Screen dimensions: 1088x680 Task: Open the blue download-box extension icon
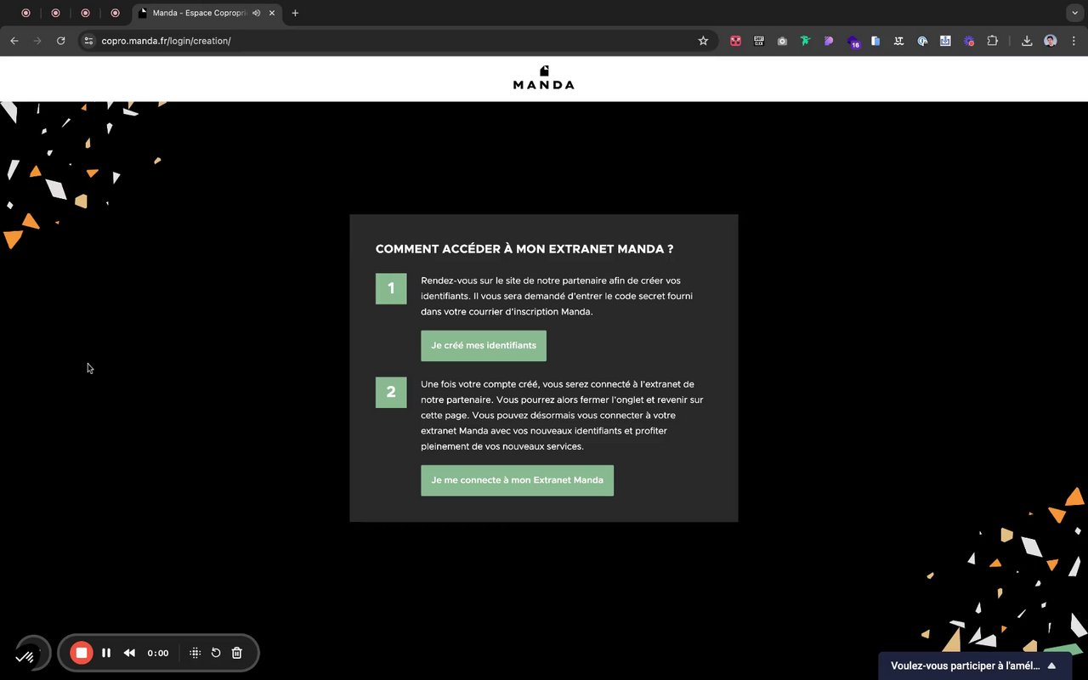pyautogui.click(x=945, y=41)
